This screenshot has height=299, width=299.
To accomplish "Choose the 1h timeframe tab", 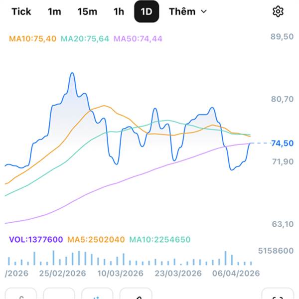I will [119, 11].
